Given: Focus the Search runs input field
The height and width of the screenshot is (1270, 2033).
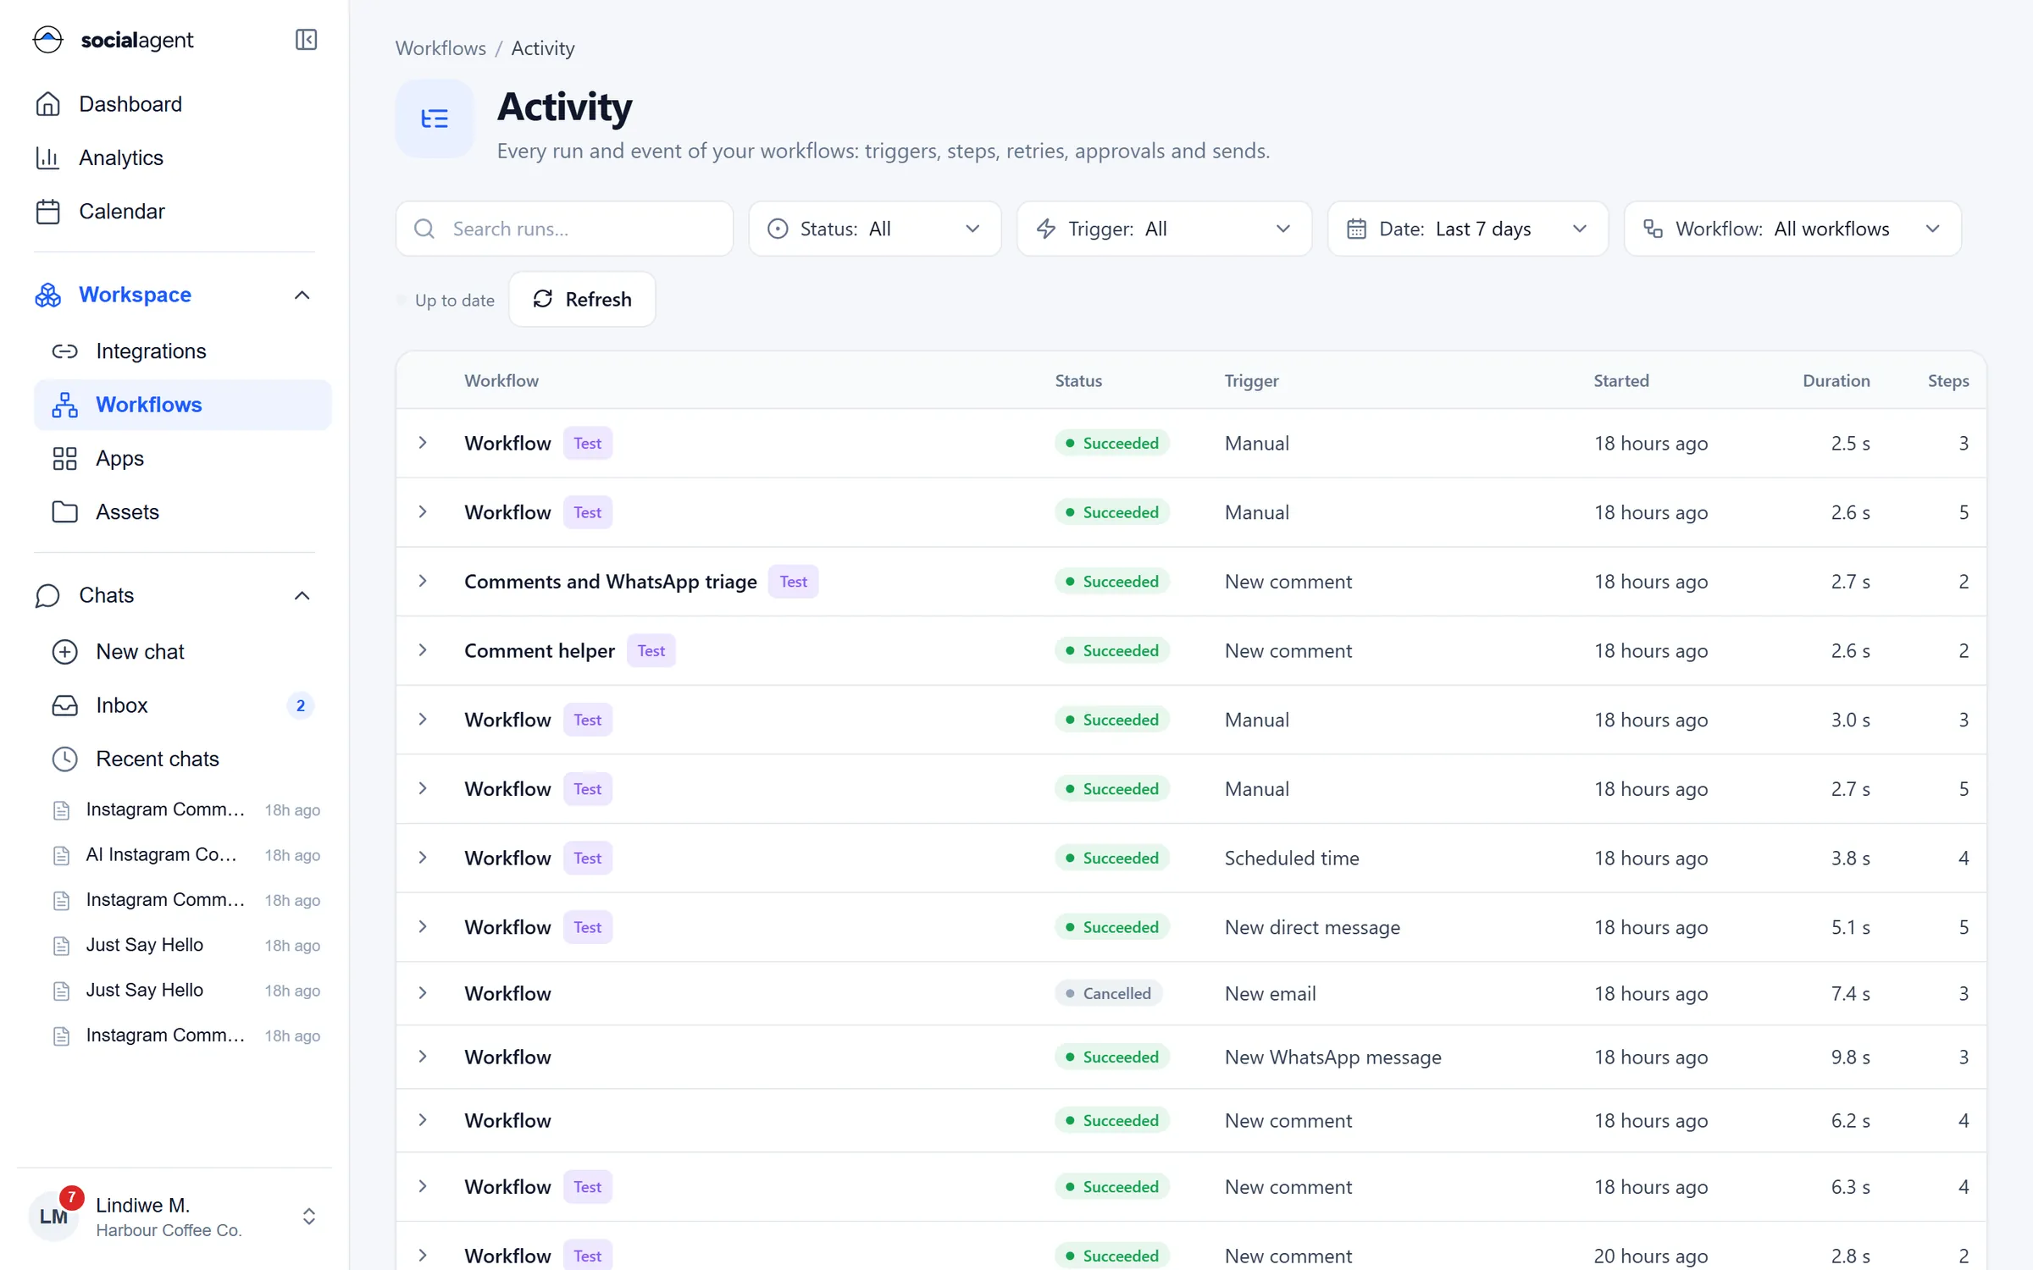Looking at the screenshot, I should coord(564,229).
